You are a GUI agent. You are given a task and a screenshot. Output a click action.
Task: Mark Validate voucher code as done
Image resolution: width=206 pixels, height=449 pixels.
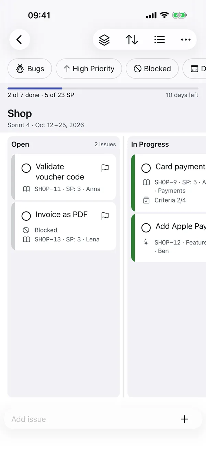point(26,168)
